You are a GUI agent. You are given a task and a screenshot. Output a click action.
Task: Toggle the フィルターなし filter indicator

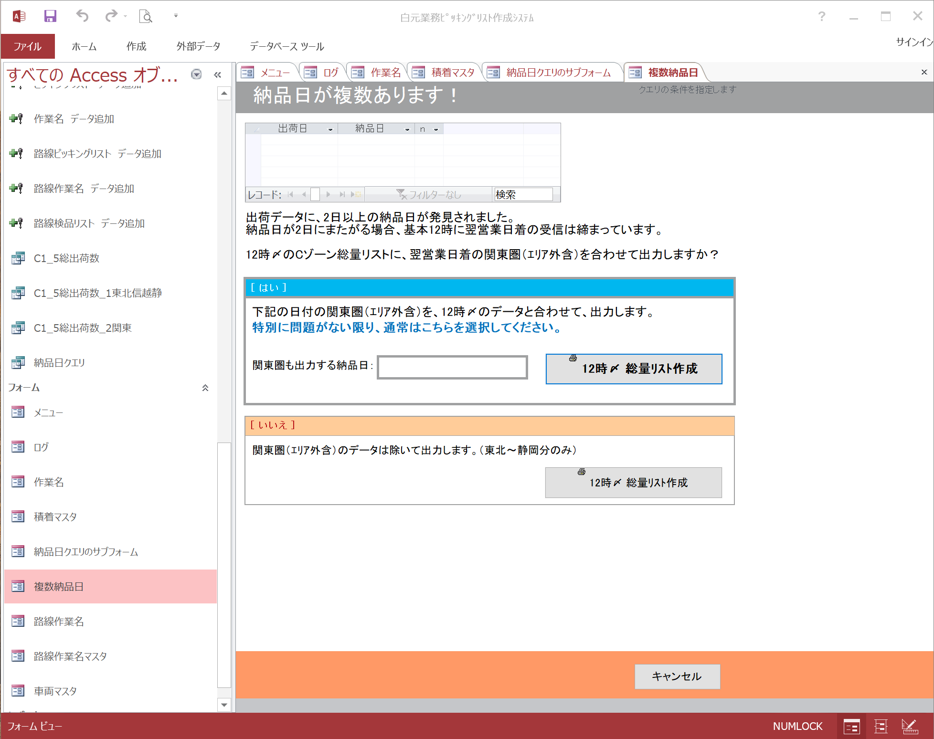click(x=429, y=195)
